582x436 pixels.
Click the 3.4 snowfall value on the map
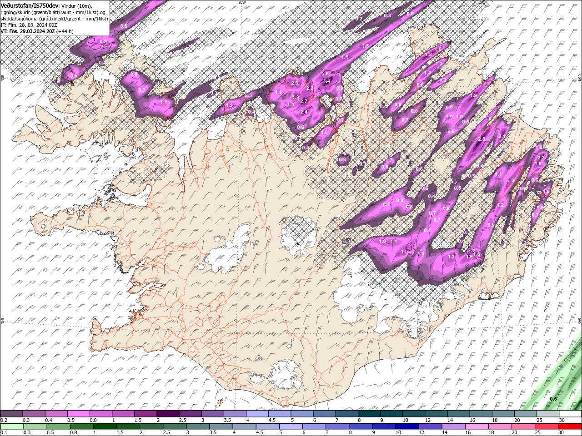326,81
